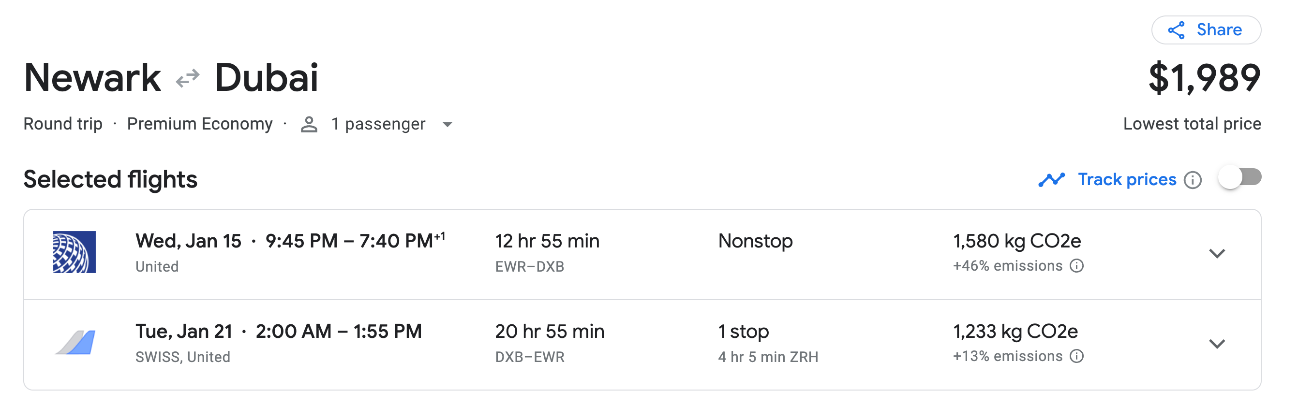Viewport: 1313px width, 406px height.
Task: Click the $1,989 total price
Action: pyautogui.click(x=1204, y=78)
